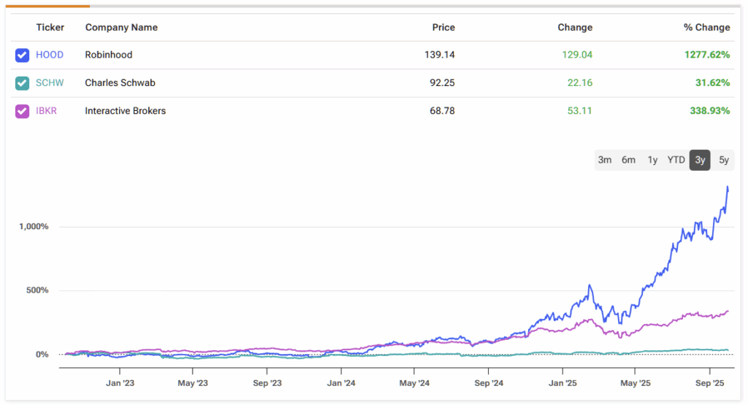Switch to the 5y time range
Viewport: 748px width, 405px height.
(x=723, y=160)
